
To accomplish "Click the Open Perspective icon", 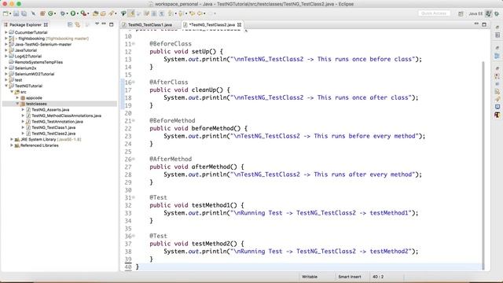I will pyautogui.click(x=461, y=13).
